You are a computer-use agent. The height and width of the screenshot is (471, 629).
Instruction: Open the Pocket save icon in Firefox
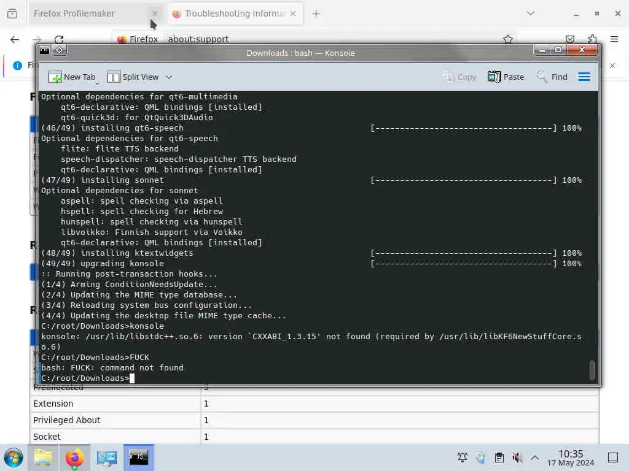click(569, 39)
